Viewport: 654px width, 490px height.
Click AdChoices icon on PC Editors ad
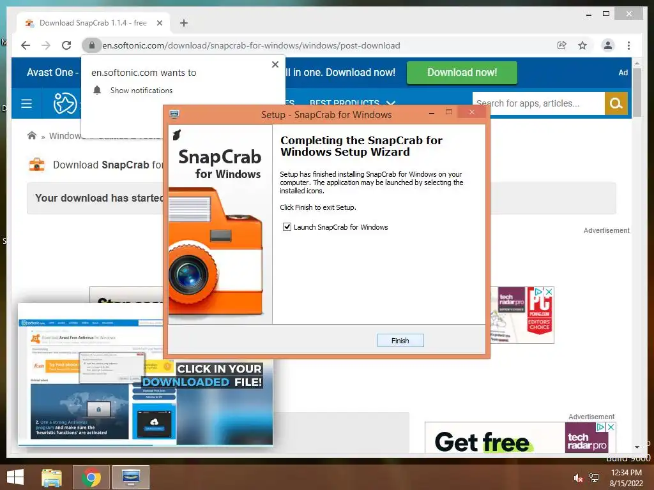click(539, 292)
